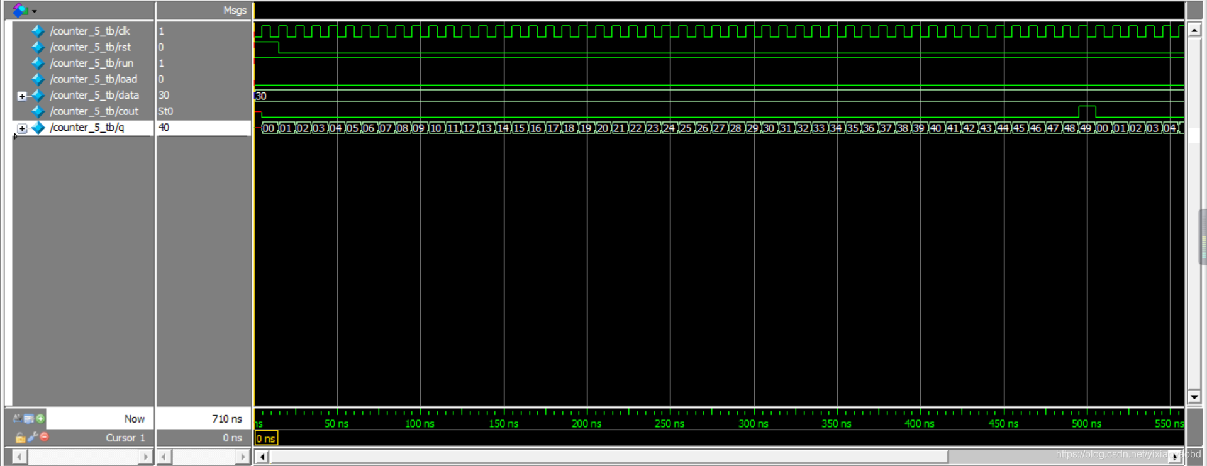Select the /counter_5_tb/load signal
Viewport: 1207px width, 466px height.
point(94,79)
